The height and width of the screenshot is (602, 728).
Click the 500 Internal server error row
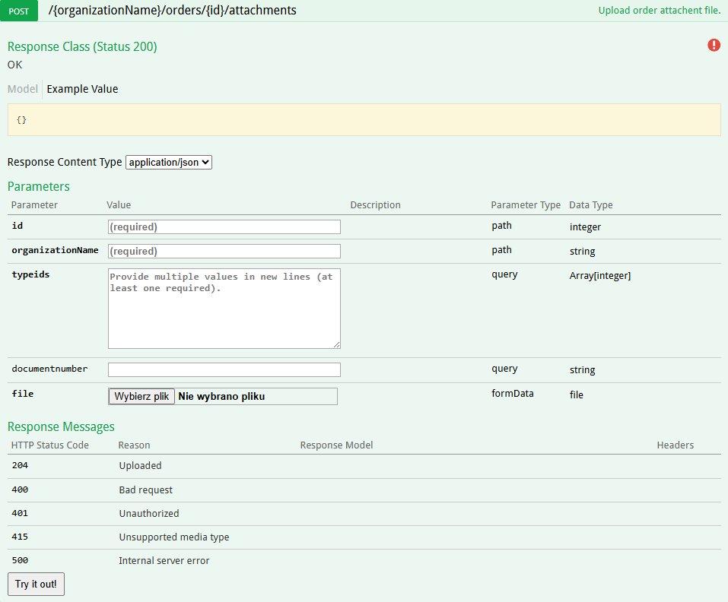click(x=164, y=560)
